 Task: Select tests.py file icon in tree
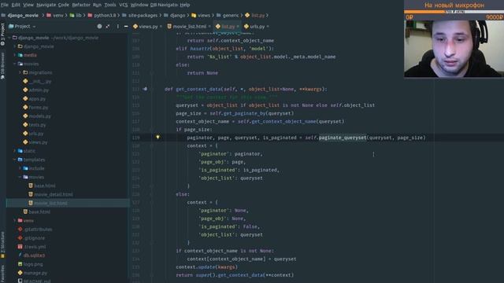(x=25, y=124)
